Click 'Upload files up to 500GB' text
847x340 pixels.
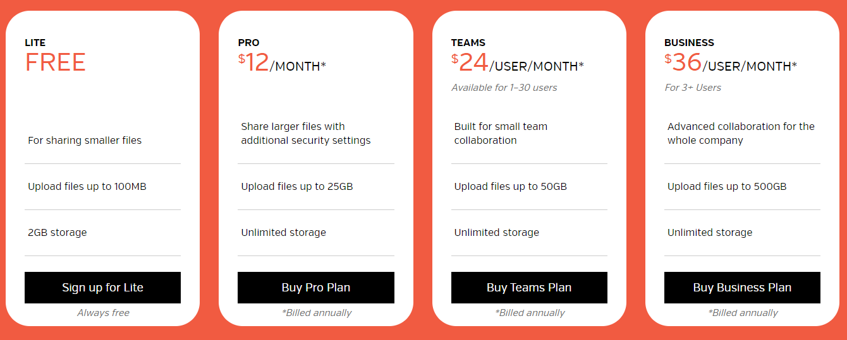pyautogui.click(x=727, y=187)
